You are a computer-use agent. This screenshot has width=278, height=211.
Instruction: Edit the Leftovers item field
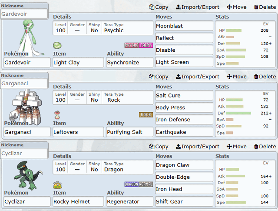click(x=78, y=132)
